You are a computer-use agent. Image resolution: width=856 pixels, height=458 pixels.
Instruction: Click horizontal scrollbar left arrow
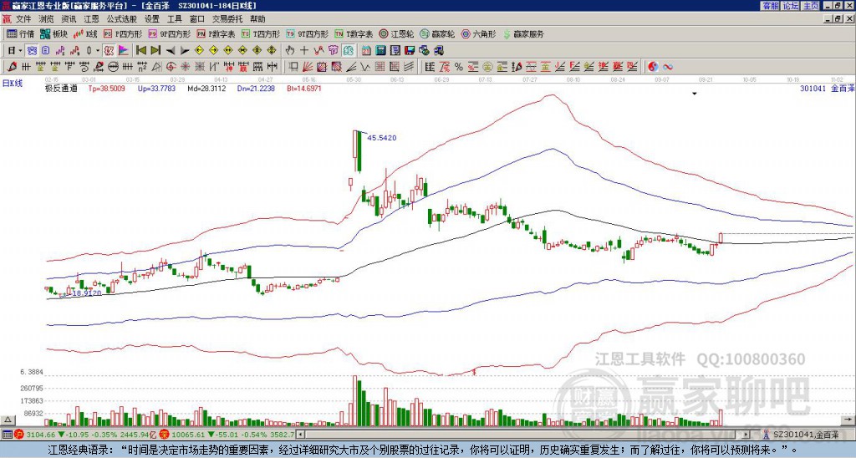(300, 435)
